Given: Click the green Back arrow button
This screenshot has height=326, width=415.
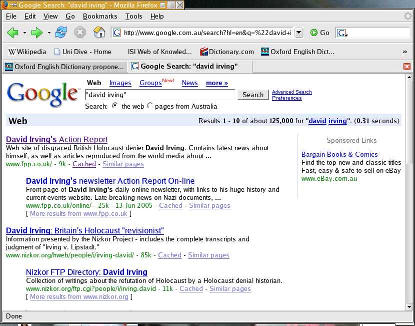Looking at the screenshot, I should tap(12, 33).
